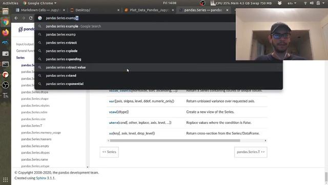Open the where method link
The width and height of the screenshot is (328, 185).
113,122
